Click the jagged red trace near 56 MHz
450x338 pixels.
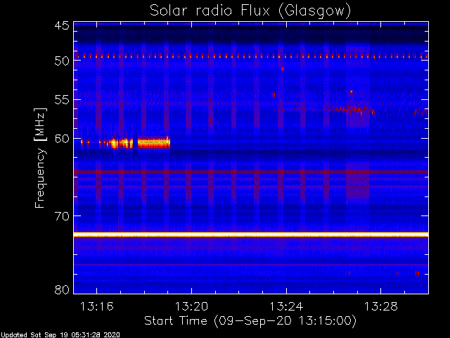pos(354,110)
